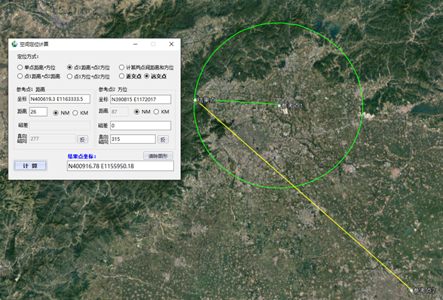Click reference point 1 coordinate field N400619.3
Image resolution: width=443 pixels, height=300 pixels.
[x=60, y=99]
